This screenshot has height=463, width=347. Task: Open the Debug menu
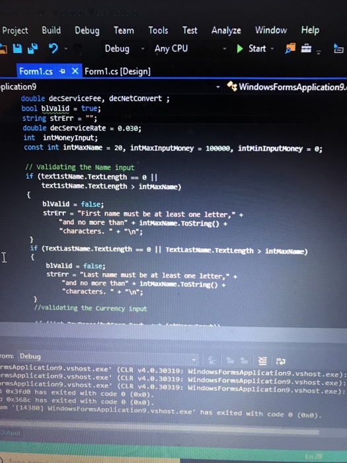point(87,30)
